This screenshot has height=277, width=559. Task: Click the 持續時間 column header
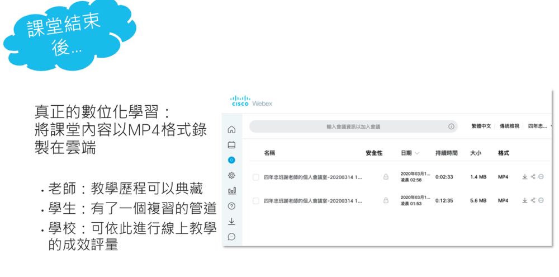[x=446, y=153]
